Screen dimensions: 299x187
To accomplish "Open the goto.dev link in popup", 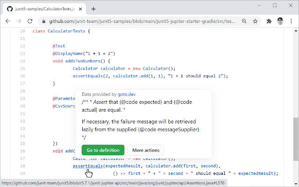I will (127, 94).
